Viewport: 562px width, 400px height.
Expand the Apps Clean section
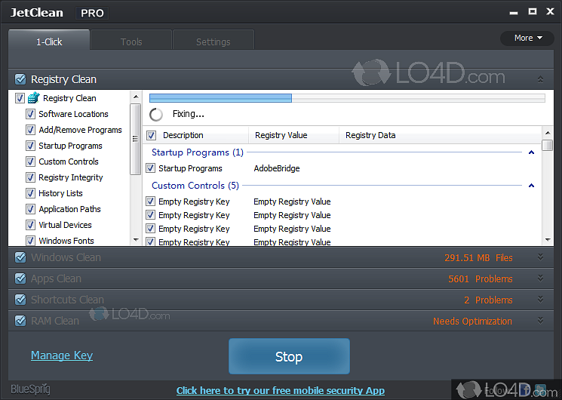click(540, 278)
